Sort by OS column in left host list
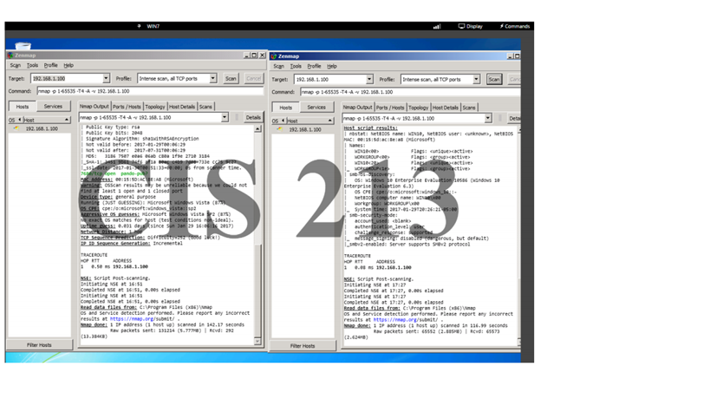710x399 pixels. (15, 120)
